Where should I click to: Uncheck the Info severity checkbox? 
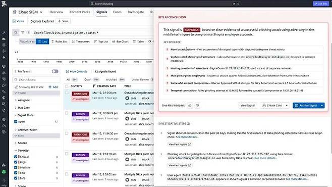pyautogui.click(x=16, y=178)
